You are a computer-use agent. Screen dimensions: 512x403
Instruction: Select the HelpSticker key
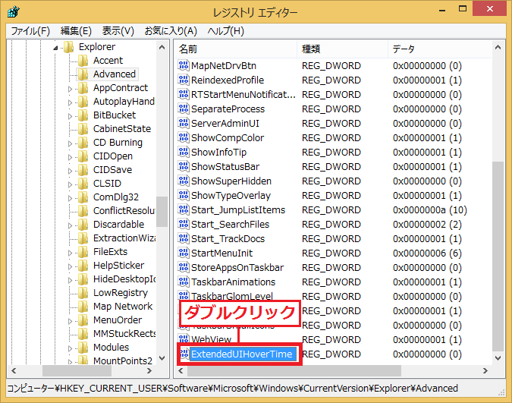pyautogui.click(x=118, y=265)
